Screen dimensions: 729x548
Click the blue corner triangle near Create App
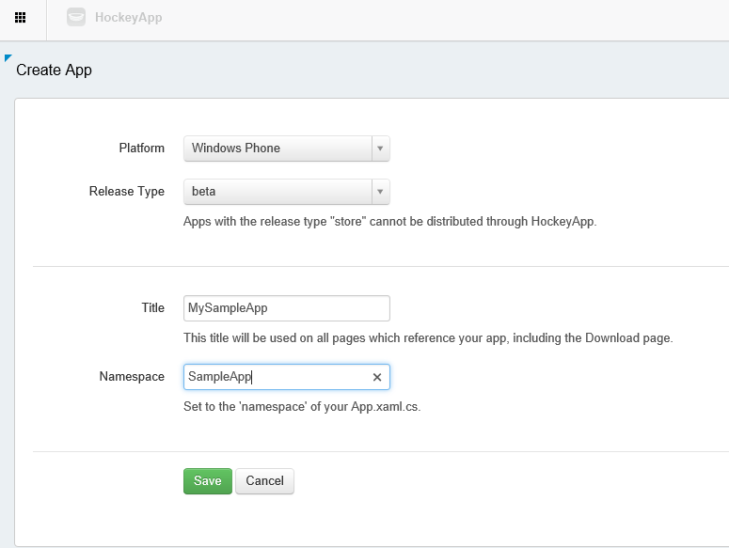pyautogui.click(x=8, y=58)
